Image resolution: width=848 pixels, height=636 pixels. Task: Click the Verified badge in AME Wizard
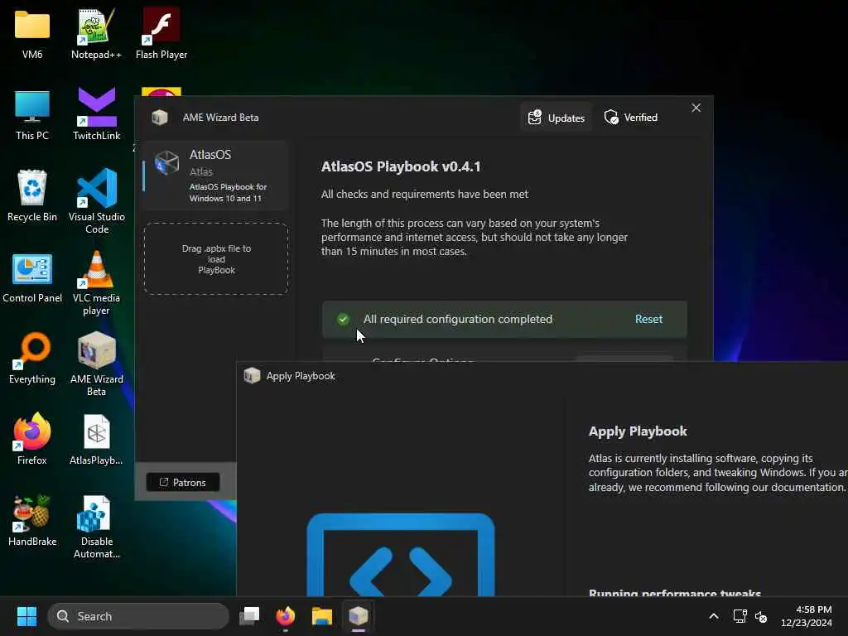[630, 118]
